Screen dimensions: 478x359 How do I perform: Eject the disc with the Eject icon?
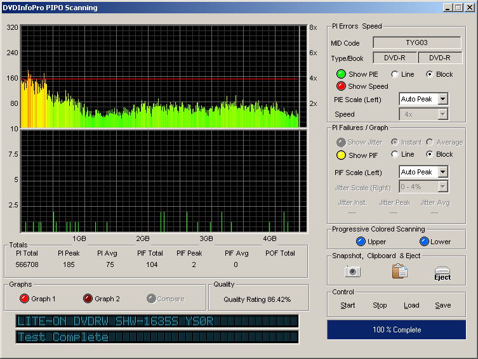(442, 273)
